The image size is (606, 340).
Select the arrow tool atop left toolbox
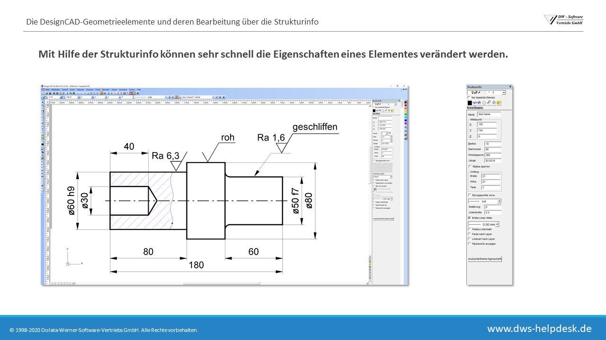point(43,102)
